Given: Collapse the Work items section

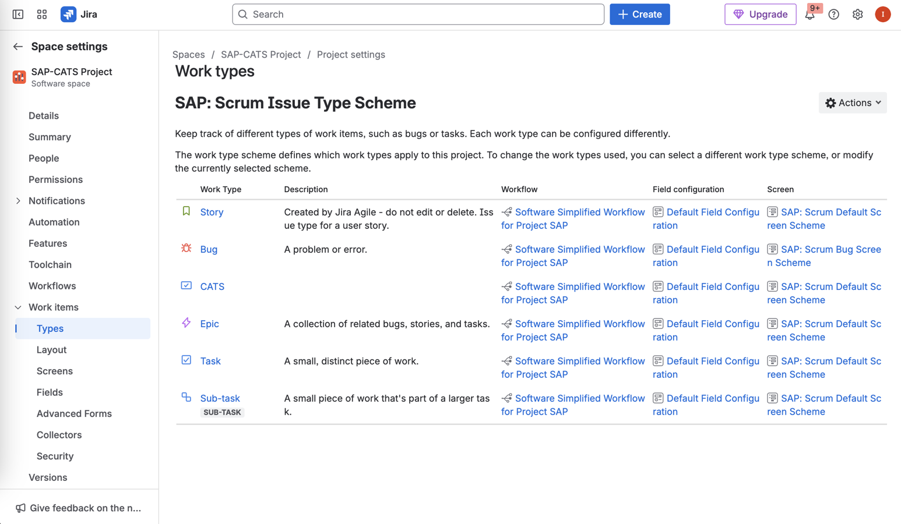Looking at the screenshot, I should coord(18,307).
